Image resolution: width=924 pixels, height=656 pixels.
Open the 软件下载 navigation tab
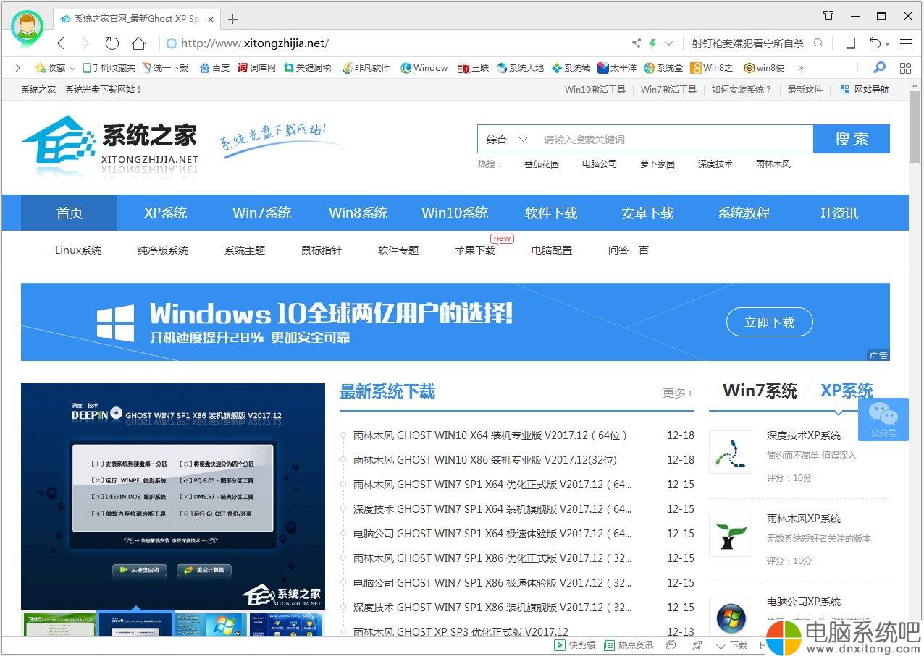click(x=551, y=213)
